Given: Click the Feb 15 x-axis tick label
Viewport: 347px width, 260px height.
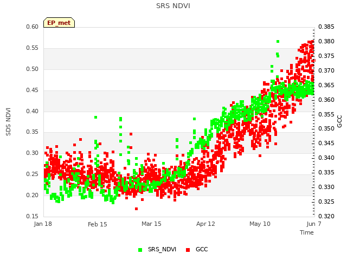Looking at the screenshot, I should pos(98,224).
